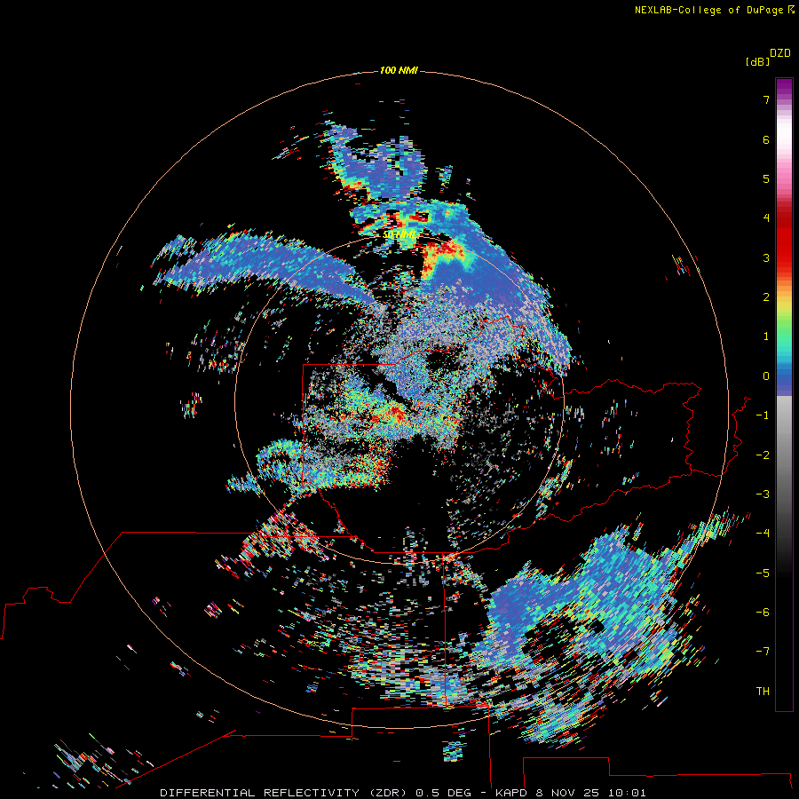Click the 7 value on color scale
799x799 pixels.
coord(766,99)
